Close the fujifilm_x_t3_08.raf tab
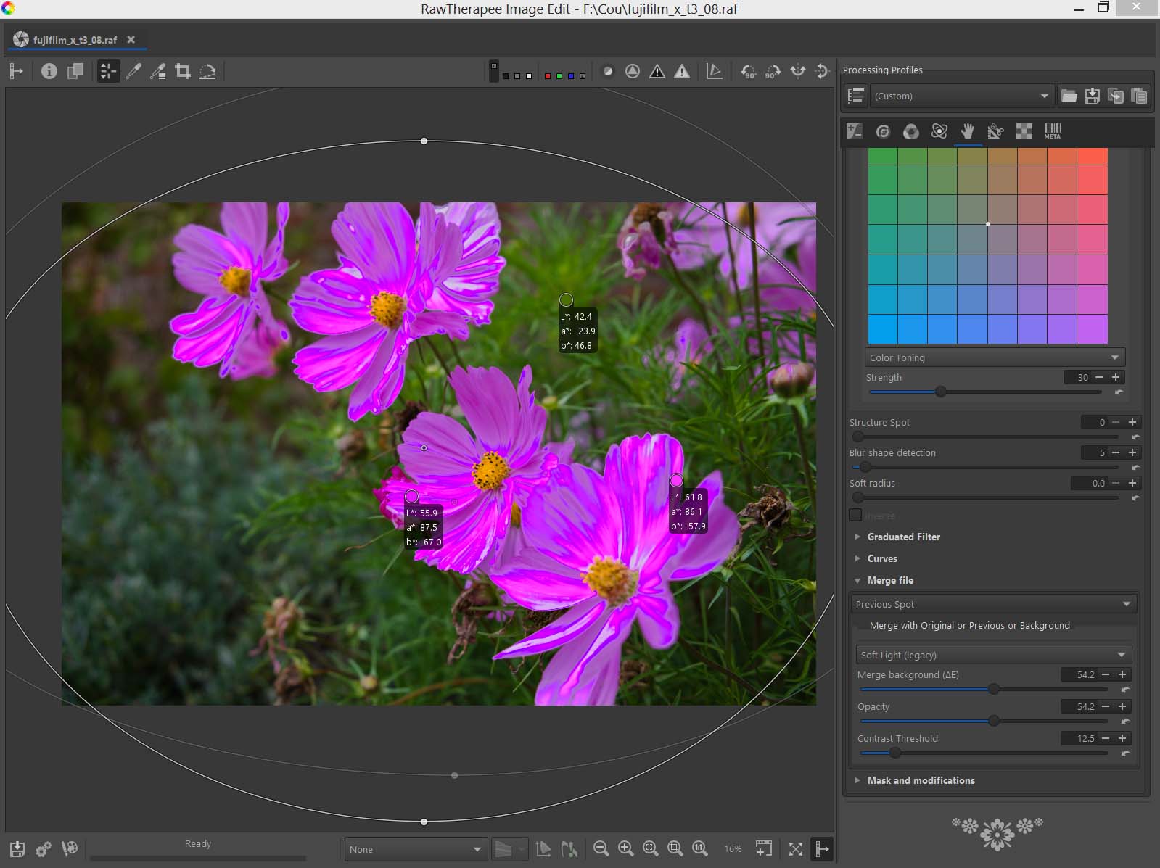The image size is (1160, 868). pos(131,40)
